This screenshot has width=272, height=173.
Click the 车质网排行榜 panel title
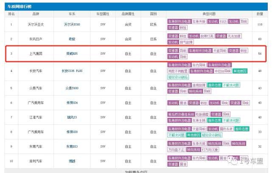19,7
